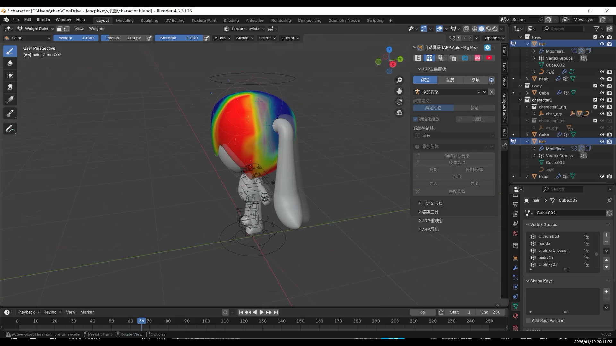Screen dimensions: 616x346
Task: Click the viewport zoom magnifier icon
Action: coord(399,80)
